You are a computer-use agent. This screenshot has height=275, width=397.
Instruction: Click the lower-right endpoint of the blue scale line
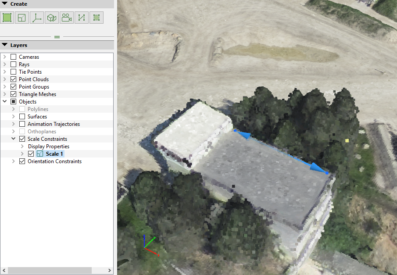[x=327, y=173]
